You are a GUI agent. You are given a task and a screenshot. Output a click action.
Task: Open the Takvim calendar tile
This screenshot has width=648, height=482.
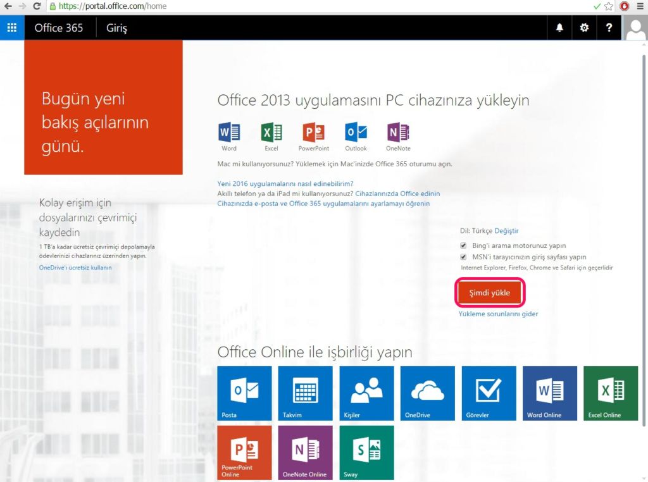306,393
